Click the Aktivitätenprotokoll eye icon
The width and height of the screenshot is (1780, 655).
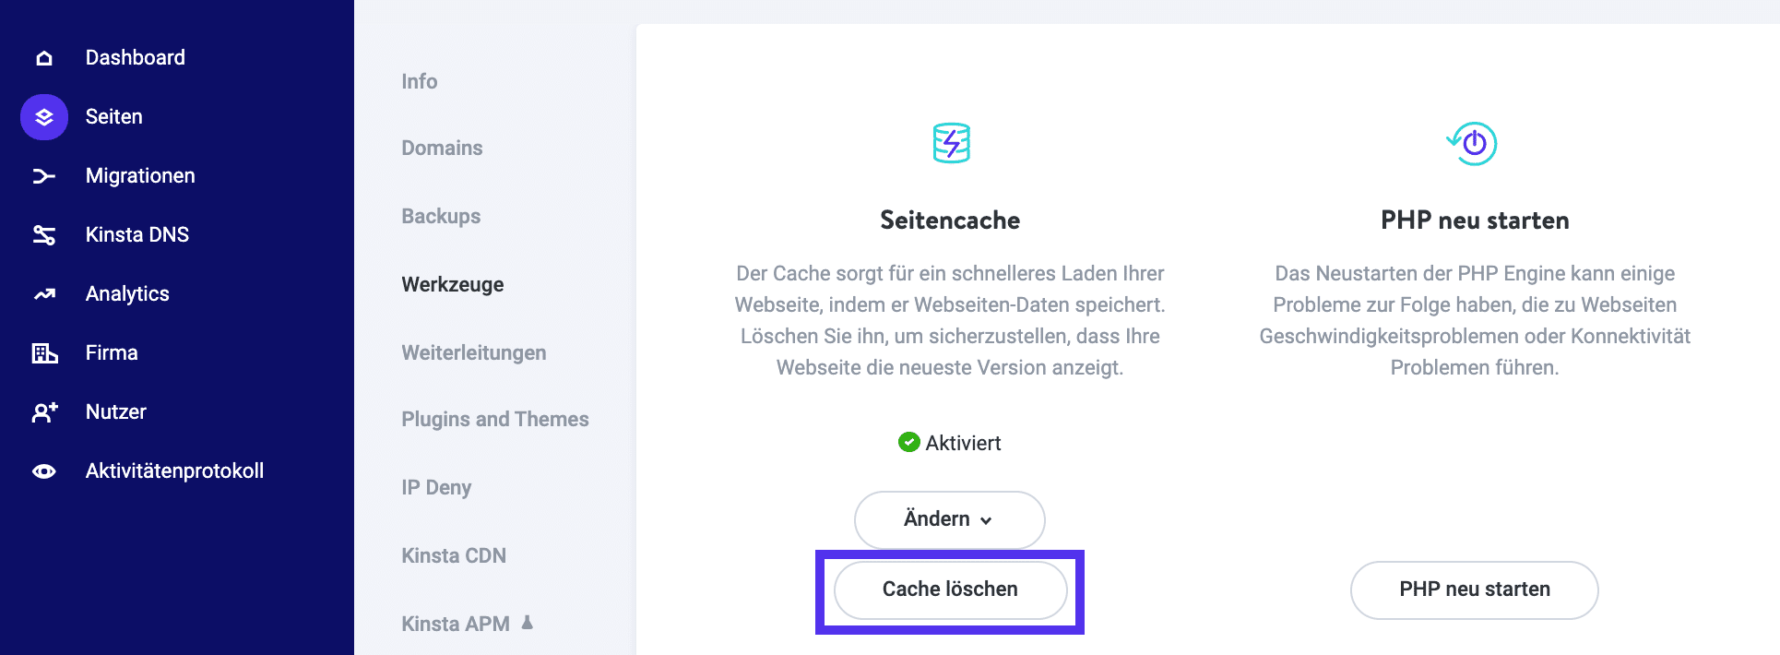tap(42, 470)
